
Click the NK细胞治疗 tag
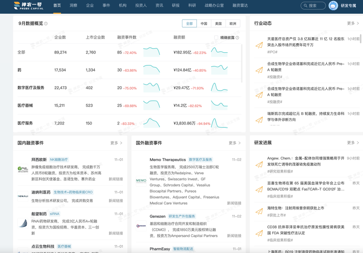click(59, 159)
